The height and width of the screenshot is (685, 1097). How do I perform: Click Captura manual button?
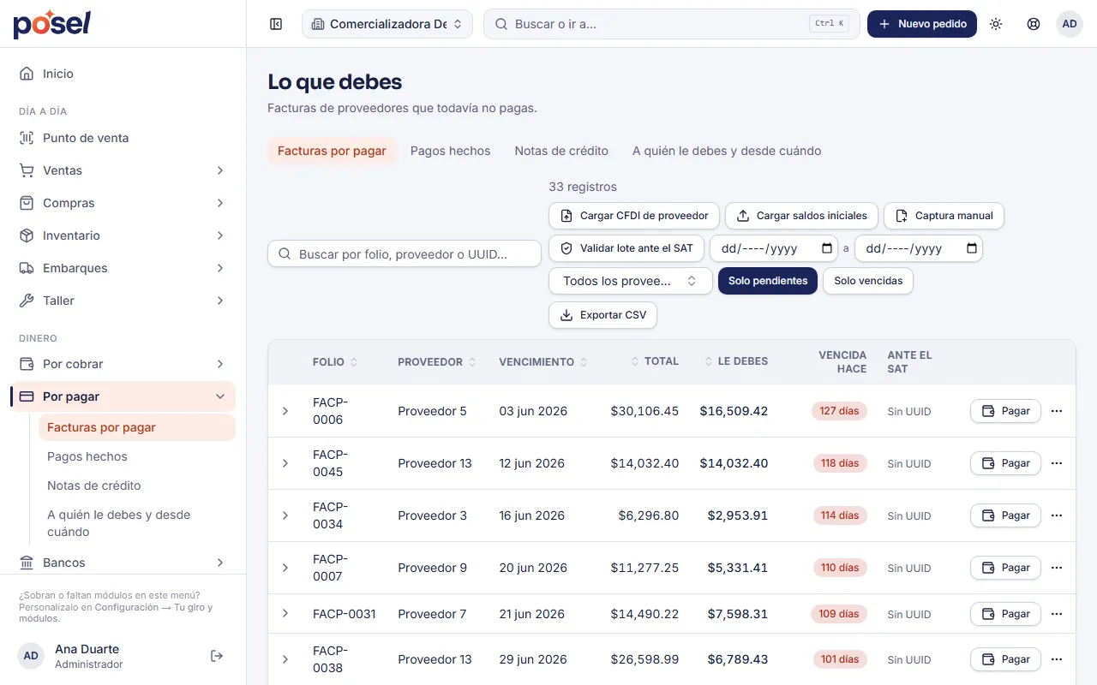click(944, 216)
